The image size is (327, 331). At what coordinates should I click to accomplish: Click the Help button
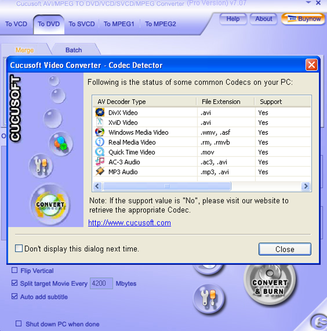click(233, 19)
